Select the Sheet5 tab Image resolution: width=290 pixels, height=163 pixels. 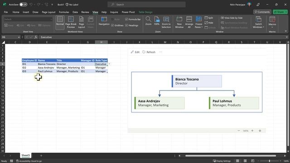coord(25,155)
